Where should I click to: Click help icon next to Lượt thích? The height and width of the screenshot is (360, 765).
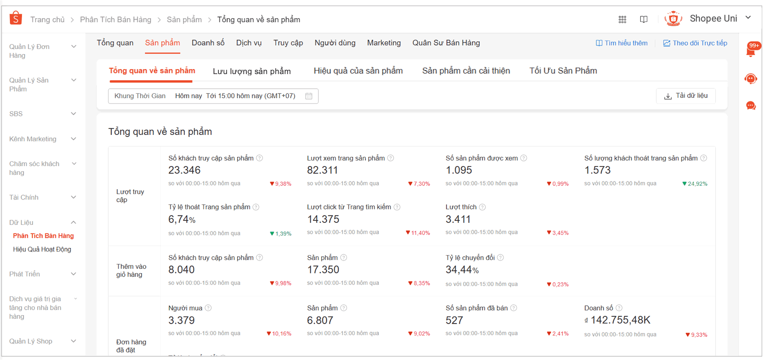click(x=482, y=207)
